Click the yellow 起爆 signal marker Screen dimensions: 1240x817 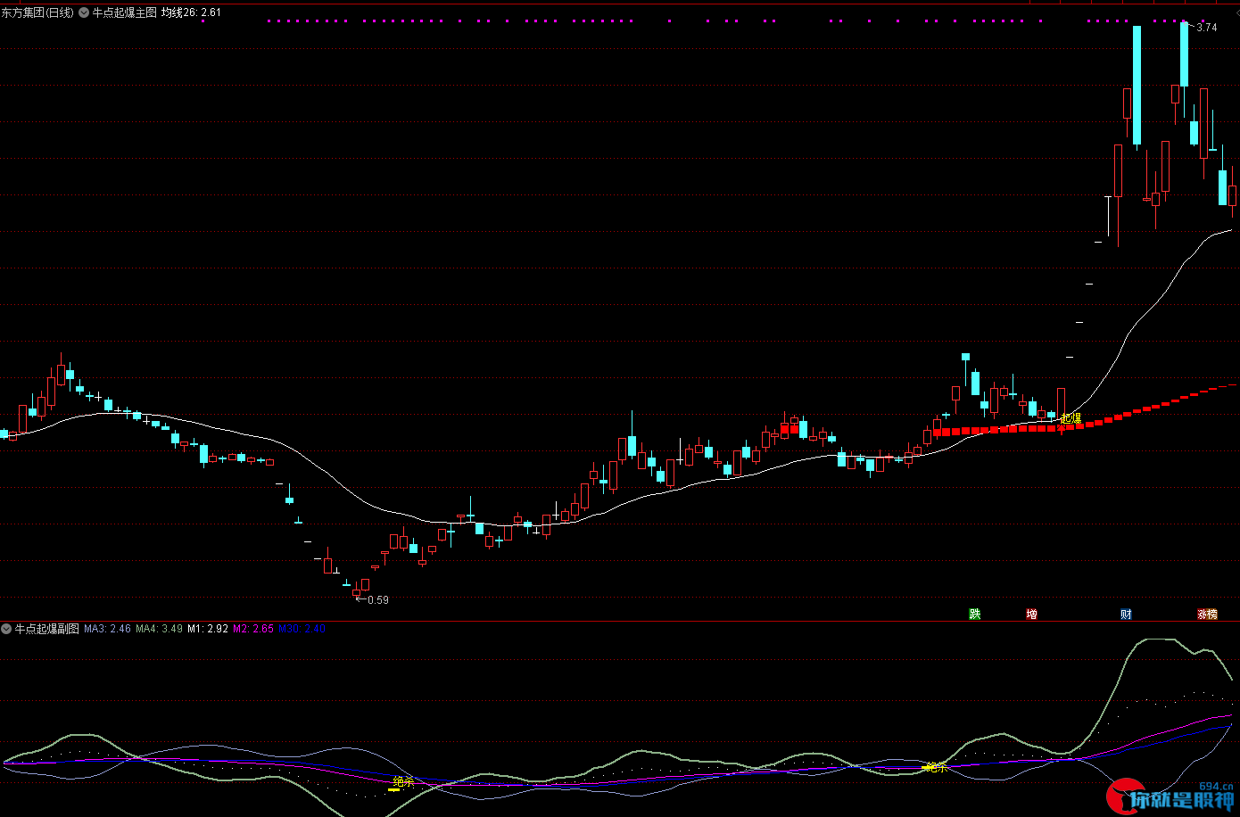1071,418
